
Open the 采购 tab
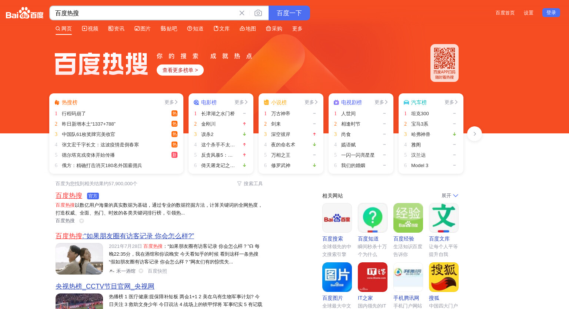click(x=274, y=29)
